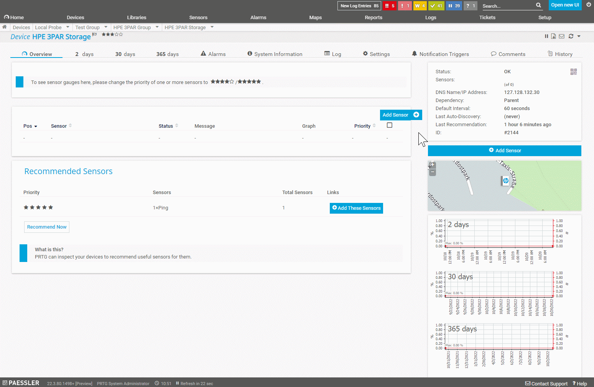
Task: Zoom in on the map with the plus button
Action: tap(433, 165)
